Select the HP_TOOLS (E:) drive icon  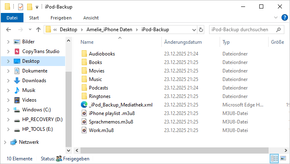point(17,130)
